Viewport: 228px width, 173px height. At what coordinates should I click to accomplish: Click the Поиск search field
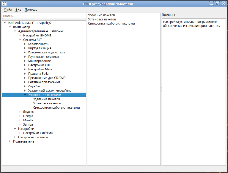coord(44,16)
